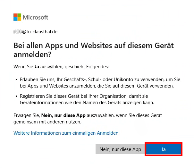Click the Microsoft four-square logo icon
Image resolution: width=194 pixels, height=168 pixels.
pyautogui.click(x=17, y=17)
